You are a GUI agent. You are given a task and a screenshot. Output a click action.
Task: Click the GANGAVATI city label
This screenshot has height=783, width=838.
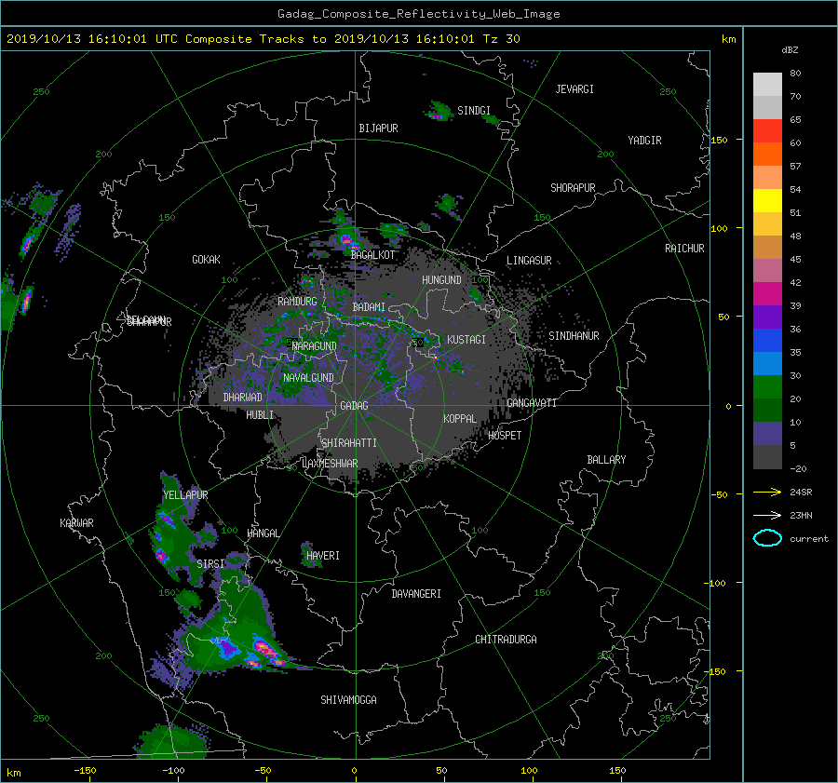pos(532,402)
